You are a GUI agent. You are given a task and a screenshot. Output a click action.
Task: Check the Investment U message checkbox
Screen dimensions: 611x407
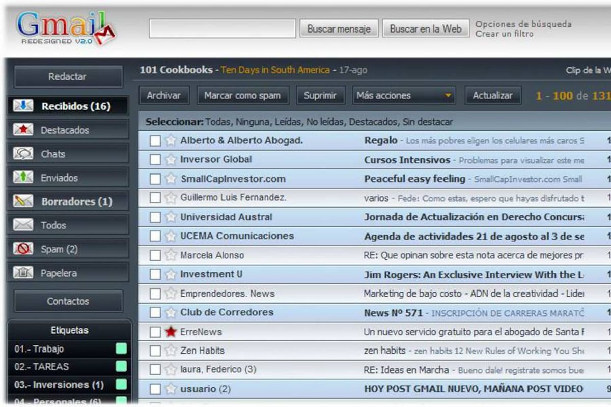point(155,275)
